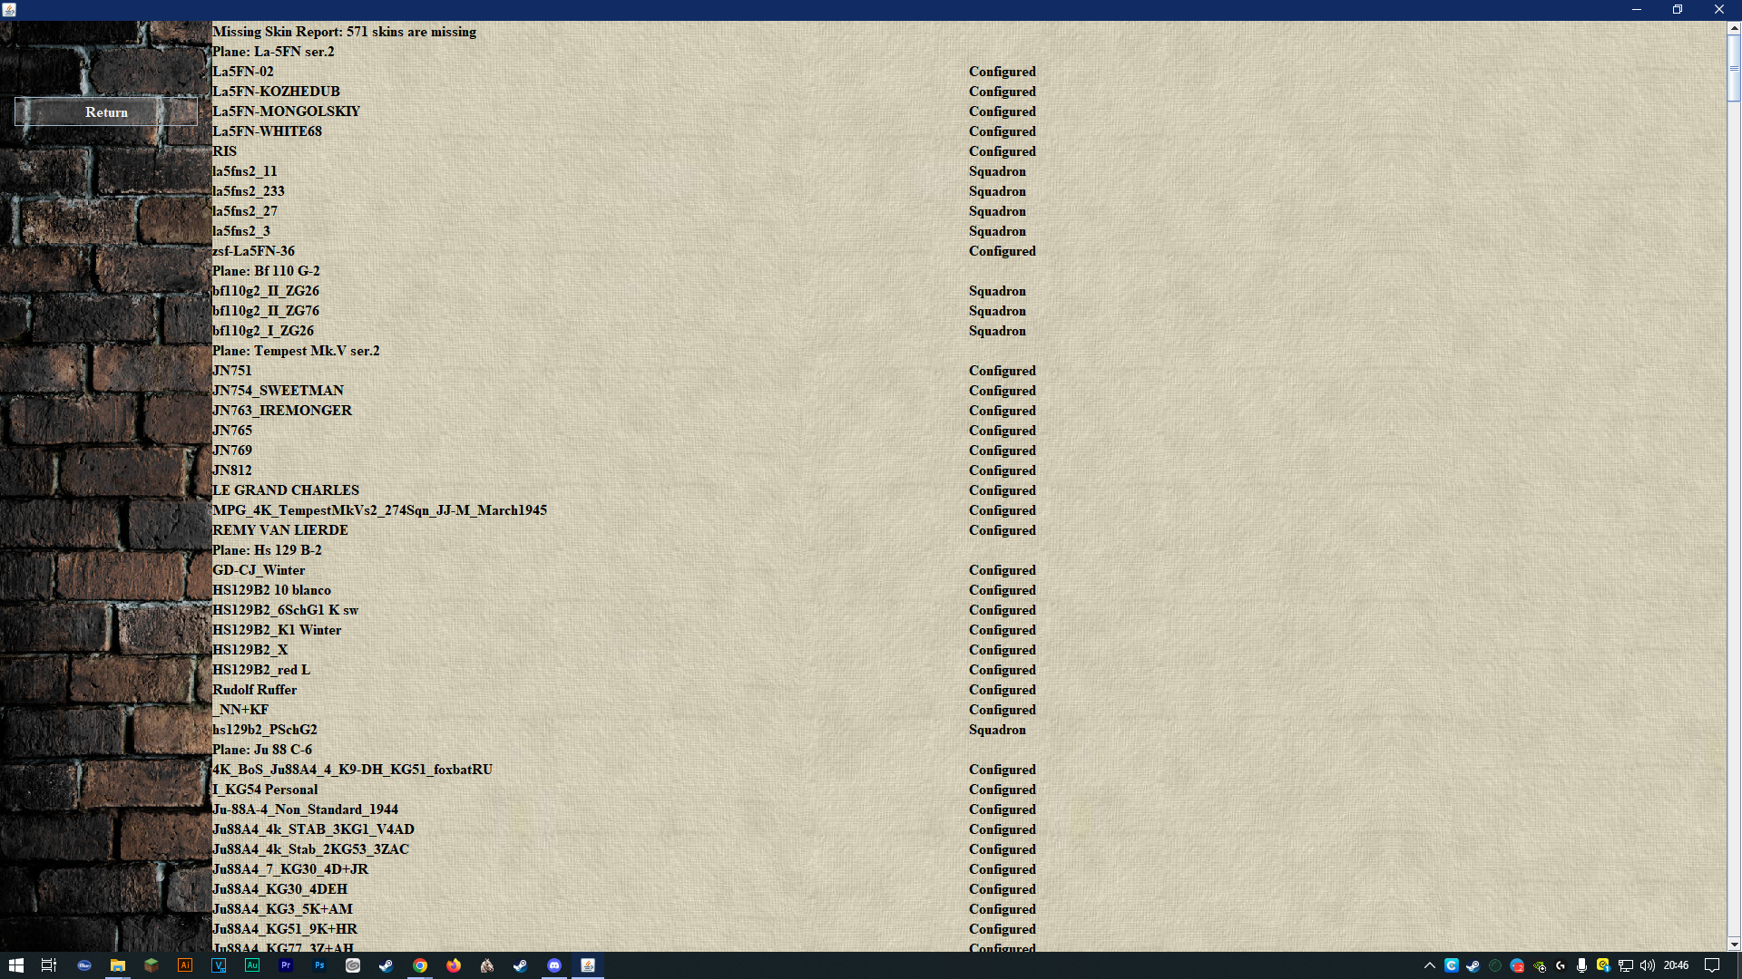Viewport: 1742px width, 979px height.
Task: Select the 'I_KG54 Personal' skin entry
Action: point(265,790)
